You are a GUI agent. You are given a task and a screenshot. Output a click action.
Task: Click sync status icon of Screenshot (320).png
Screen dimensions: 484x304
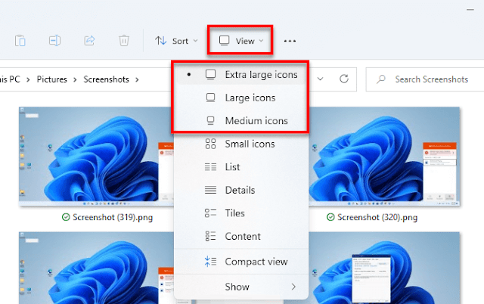coord(330,217)
